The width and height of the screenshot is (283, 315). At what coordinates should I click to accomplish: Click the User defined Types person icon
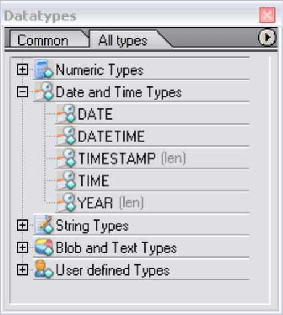click(44, 269)
